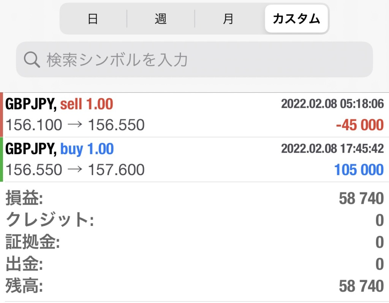Tap the 156.100 → 156.550 price line

(x=75, y=125)
